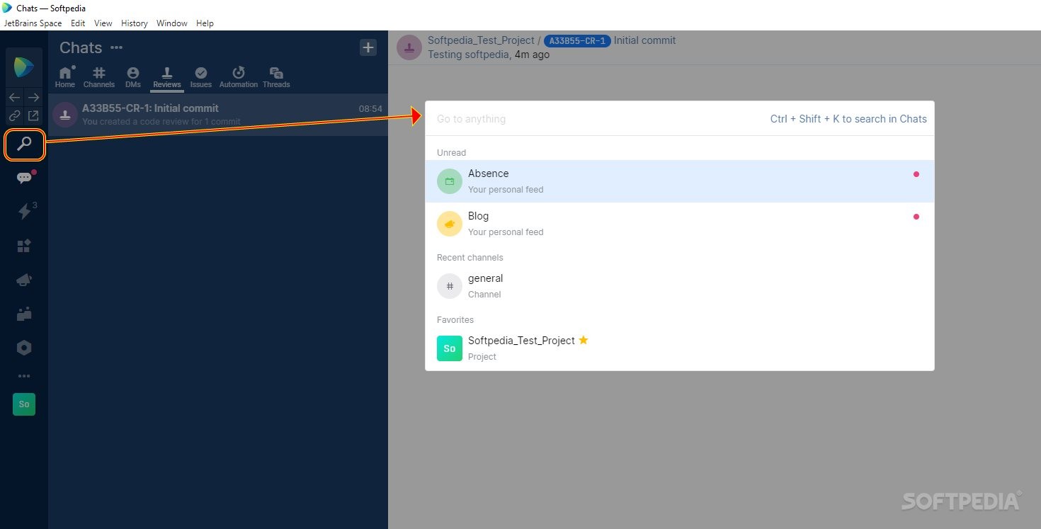
Task: Click the hash icon beside general
Action: point(450,286)
